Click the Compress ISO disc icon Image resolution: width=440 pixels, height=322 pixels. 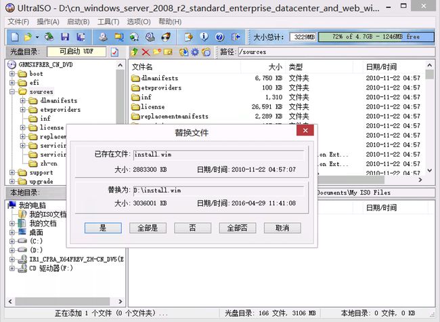coord(134,37)
